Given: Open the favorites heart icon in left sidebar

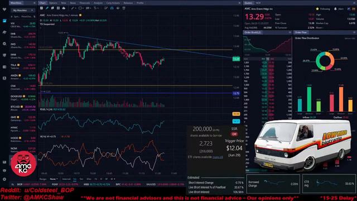Looking at the screenshot, I should click(x=4, y=9).
